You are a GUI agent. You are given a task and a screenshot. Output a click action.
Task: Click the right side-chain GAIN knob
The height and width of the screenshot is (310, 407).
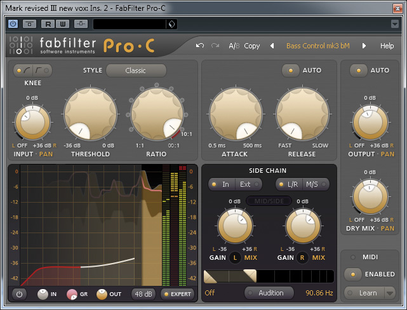tap(303, 226)
